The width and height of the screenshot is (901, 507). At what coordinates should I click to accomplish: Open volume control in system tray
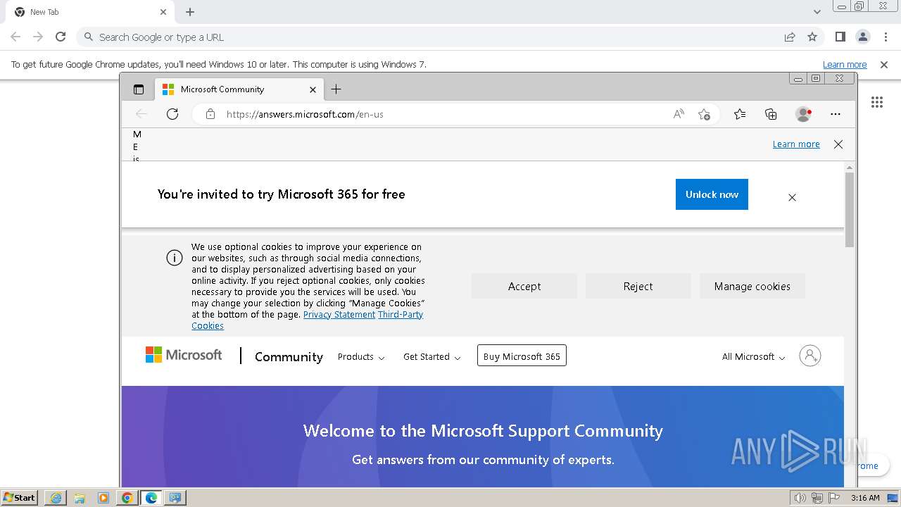[800, 498]
